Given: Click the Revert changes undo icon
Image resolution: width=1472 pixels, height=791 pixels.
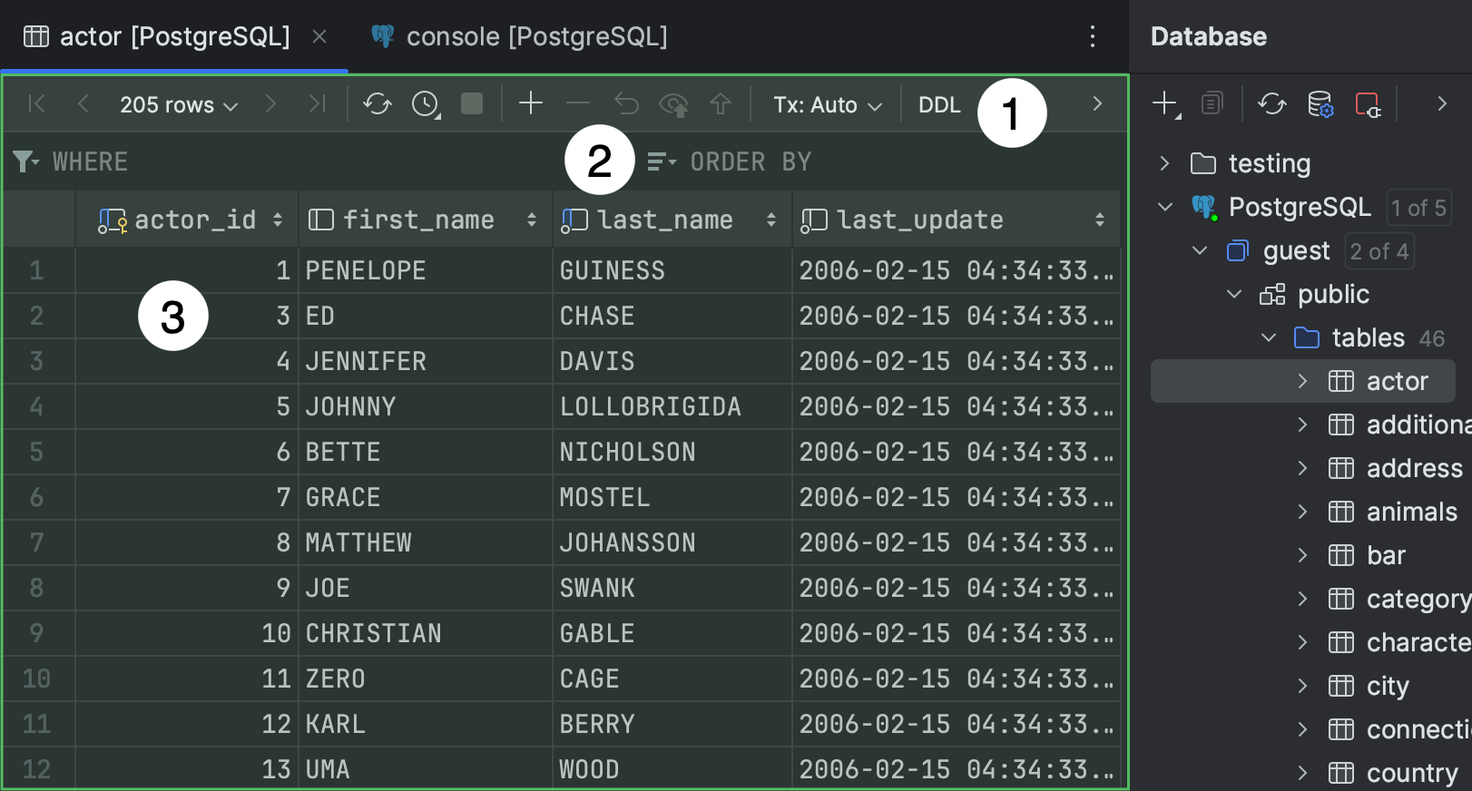Looking at the screenshot, I should 626,104.
